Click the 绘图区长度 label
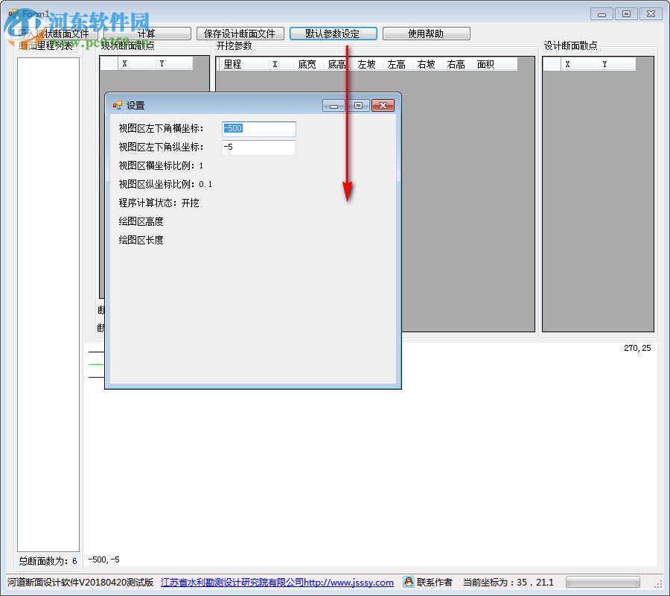 (x=141, y=241)
